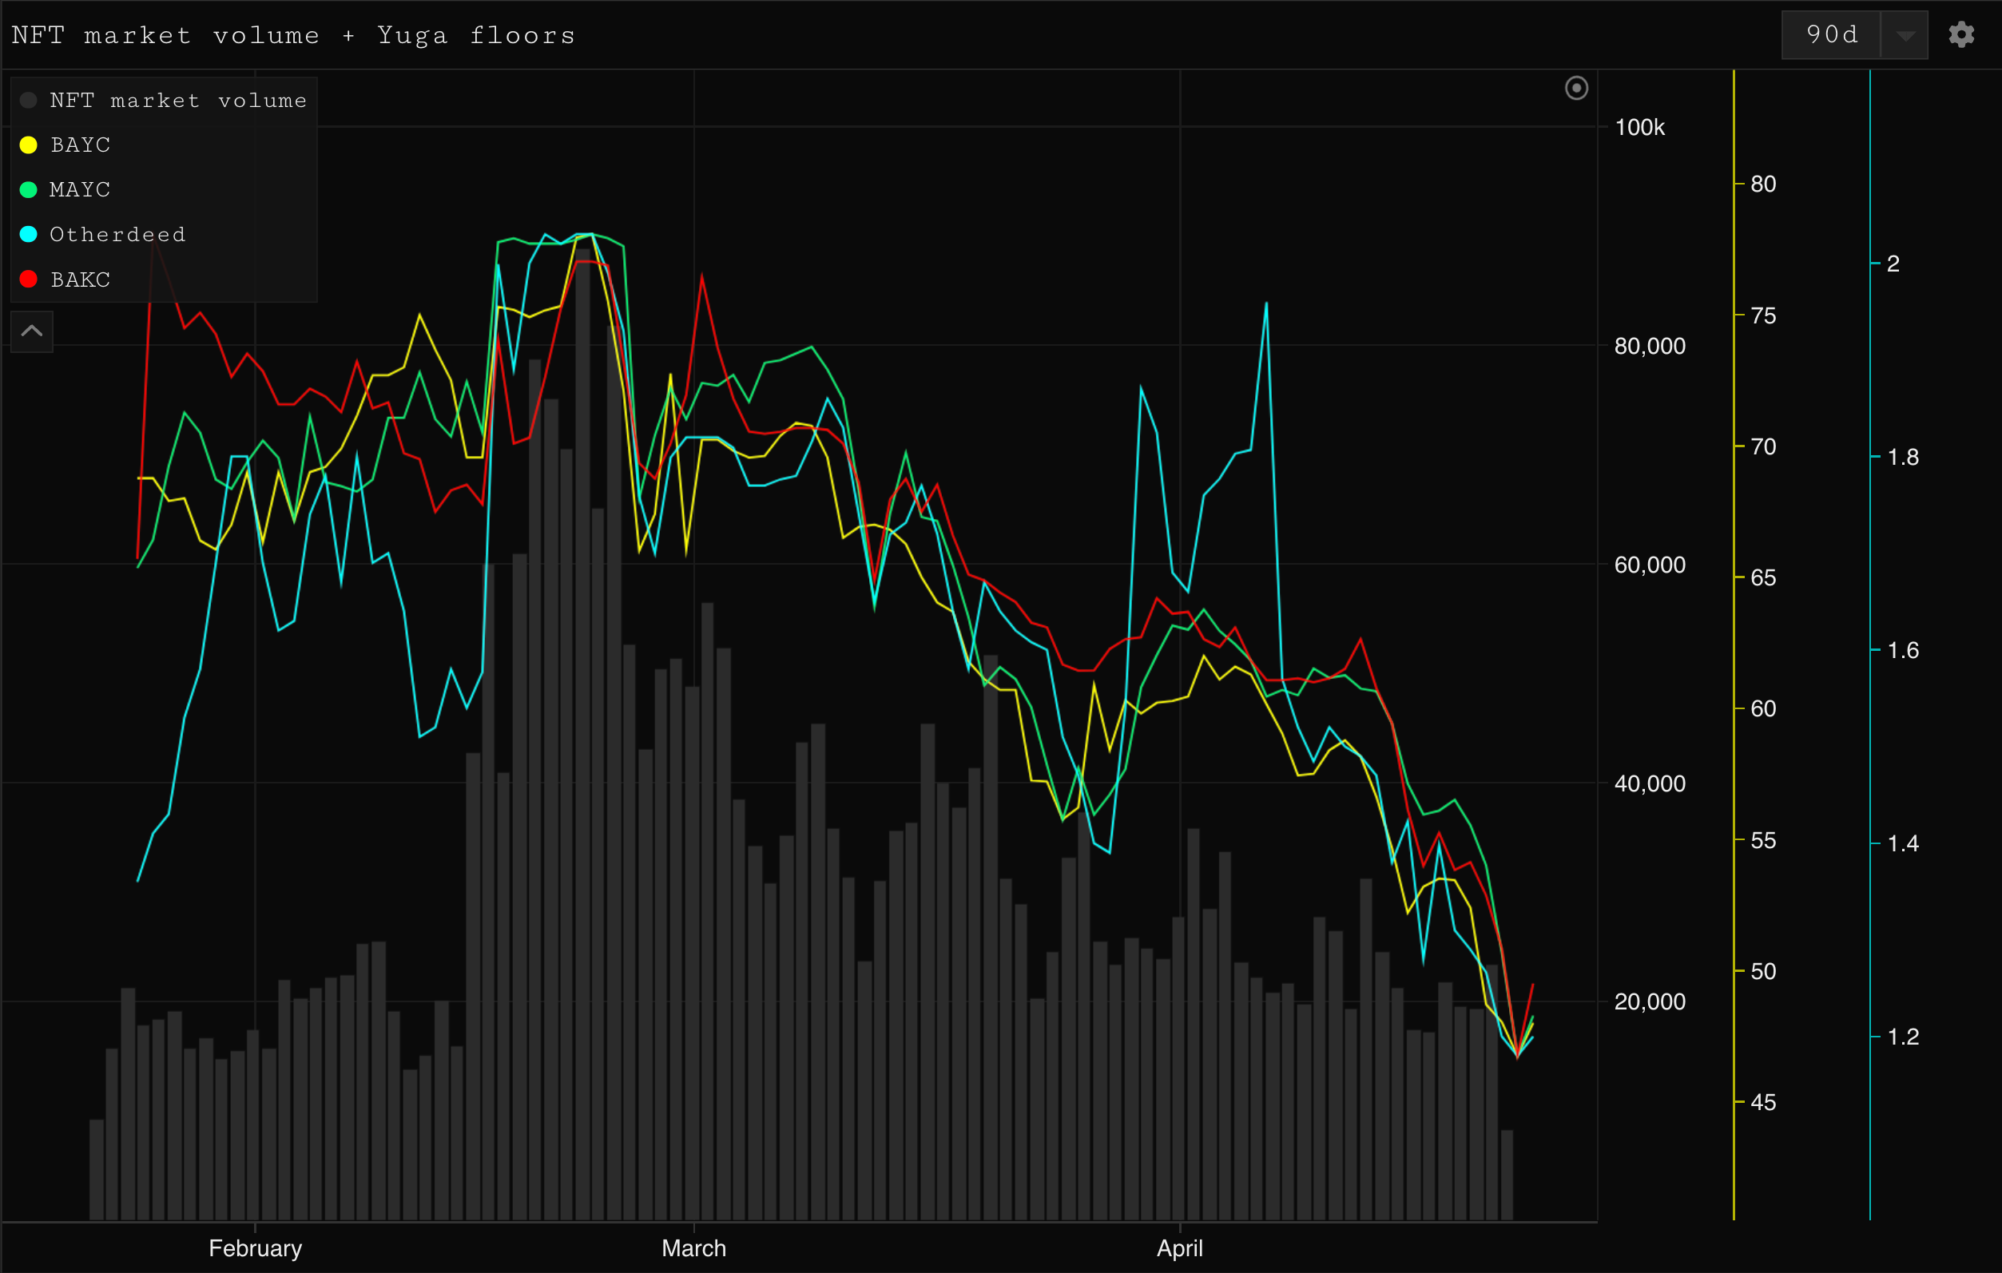Click the Otherdeed legend label
2002x1273 pixels.
tap(117, 234)
